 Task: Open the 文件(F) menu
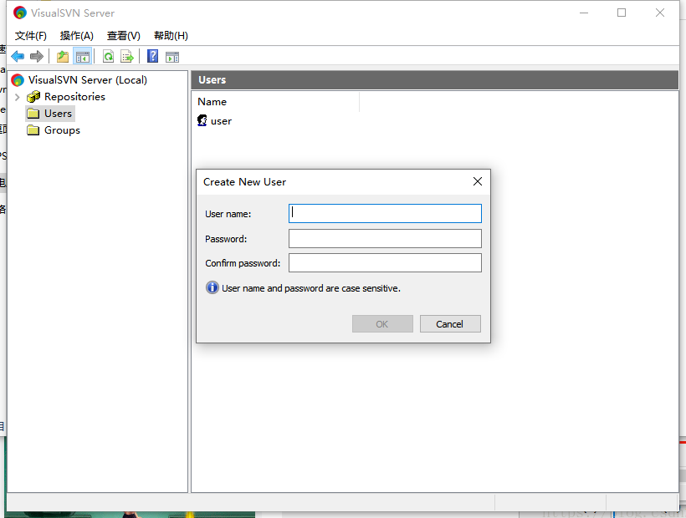pos(31,36)
